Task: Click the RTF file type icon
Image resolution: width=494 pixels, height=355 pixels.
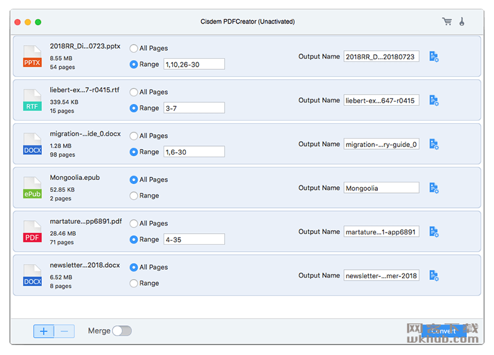Action: [x=32, y=100]
